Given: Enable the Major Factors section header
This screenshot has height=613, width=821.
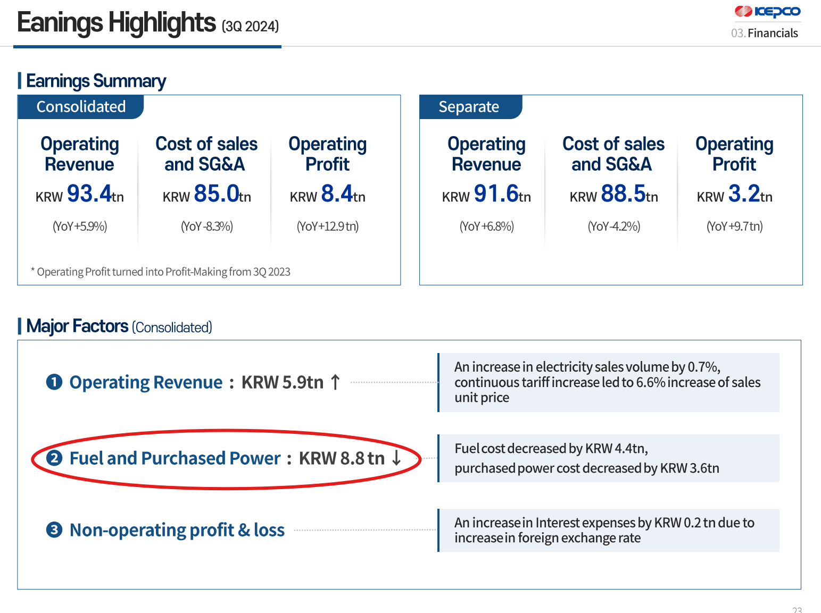Looking at the screenshot, I should [x=114, y=326].
